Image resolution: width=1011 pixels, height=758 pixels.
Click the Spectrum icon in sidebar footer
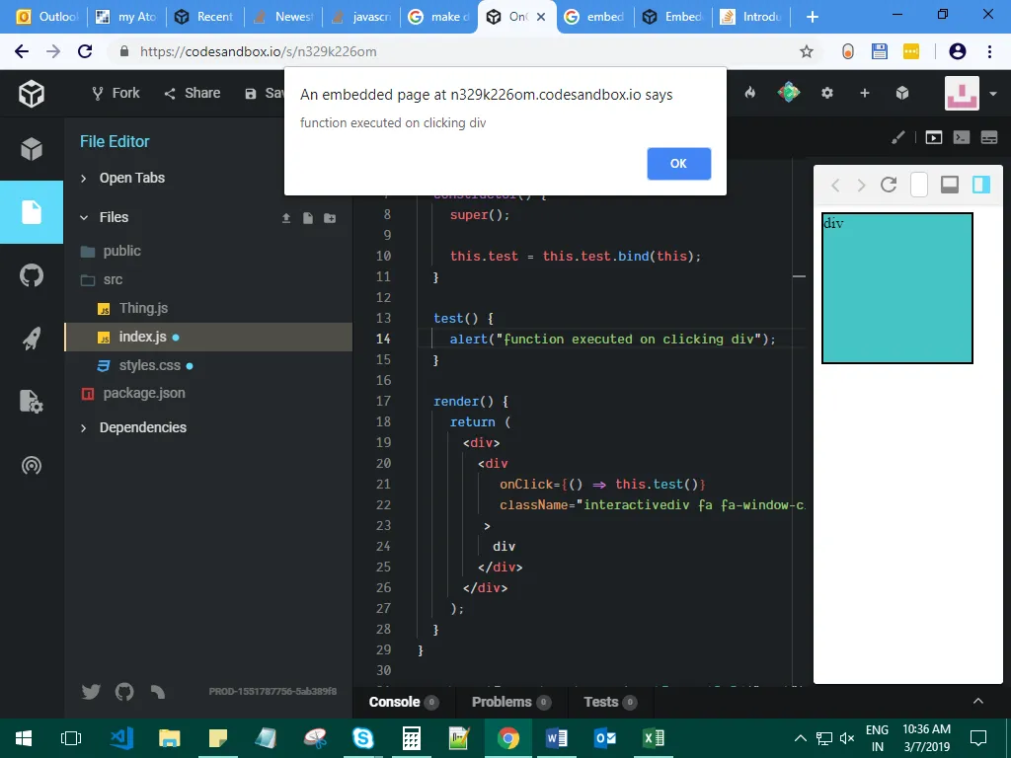pyautogui.click(x=158, y=692)
